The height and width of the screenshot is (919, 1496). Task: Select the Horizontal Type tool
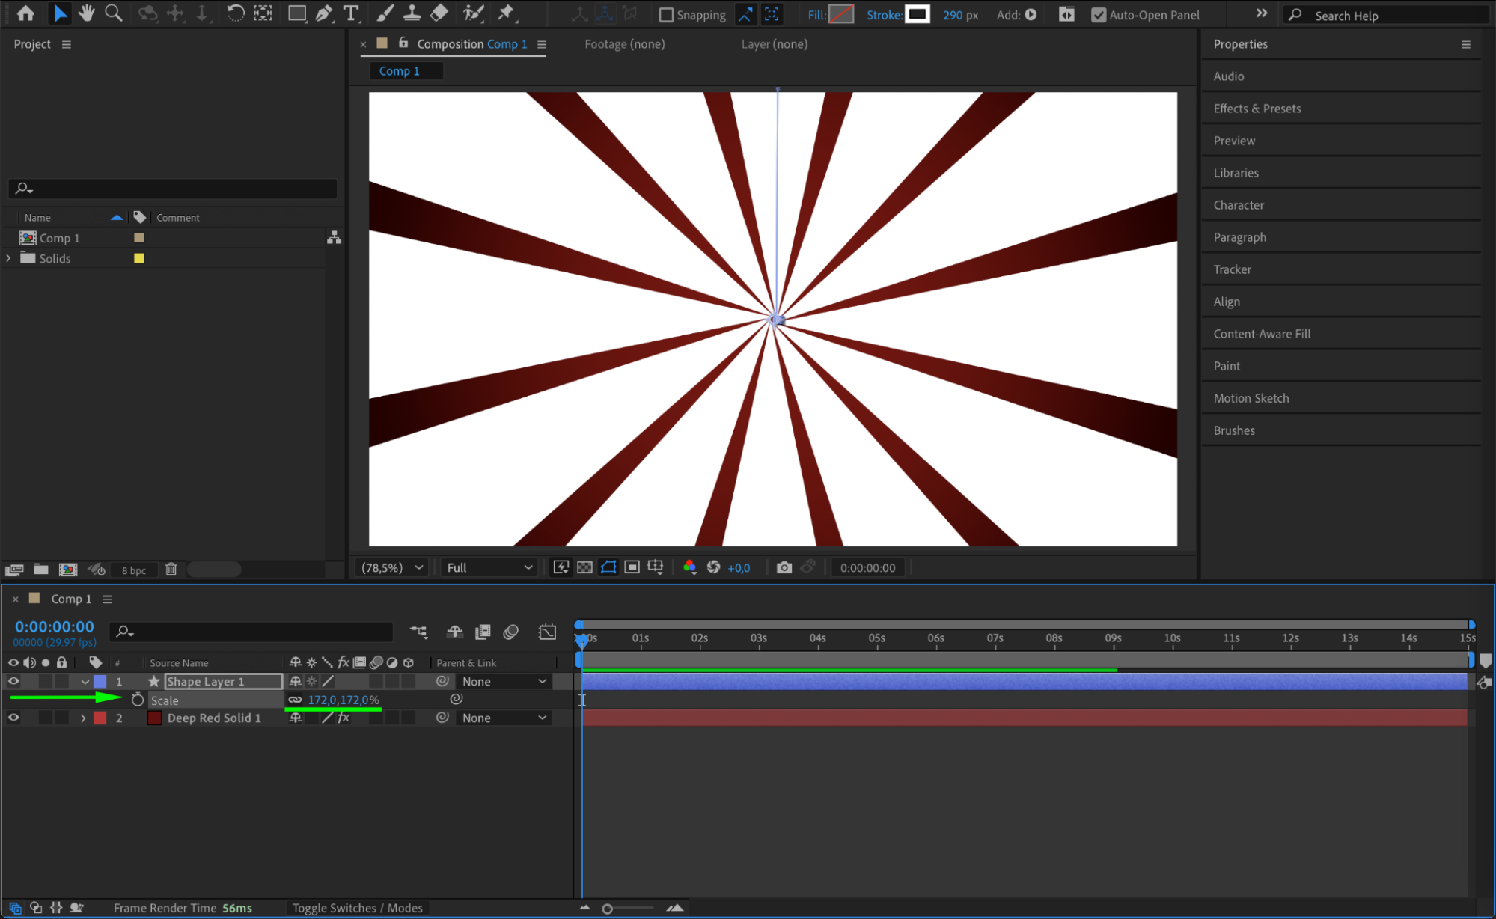[351, 13]
